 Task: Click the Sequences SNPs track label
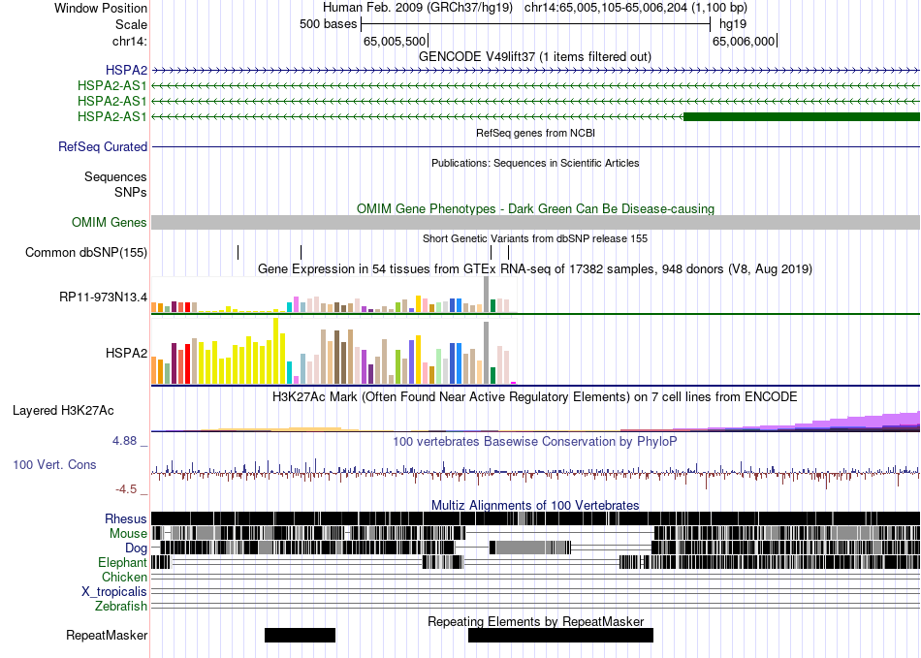[115, 184]
